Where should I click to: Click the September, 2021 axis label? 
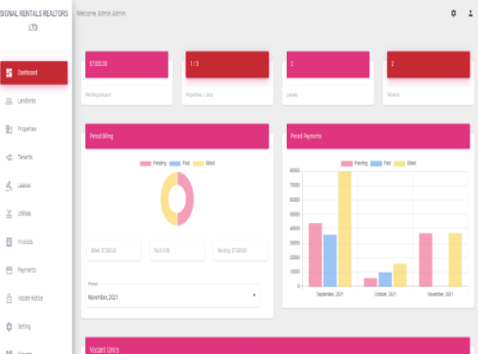click(x=330, y=294)
